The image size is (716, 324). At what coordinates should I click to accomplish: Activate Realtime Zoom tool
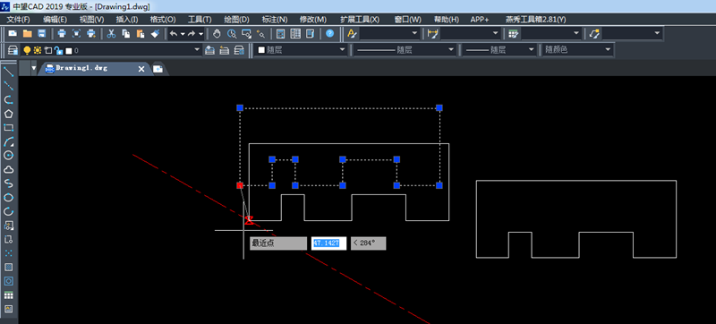pyautogui.click(x=232, y=33)
